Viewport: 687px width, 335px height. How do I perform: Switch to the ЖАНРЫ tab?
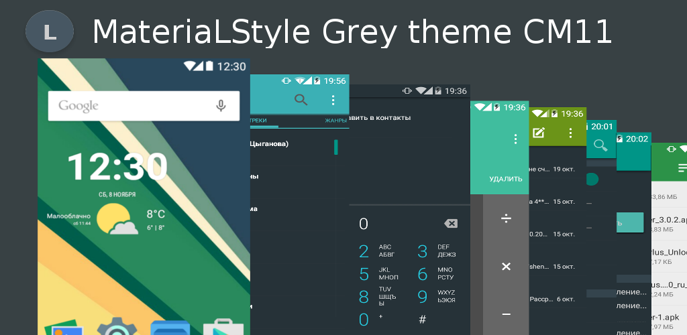pos(335,121)
